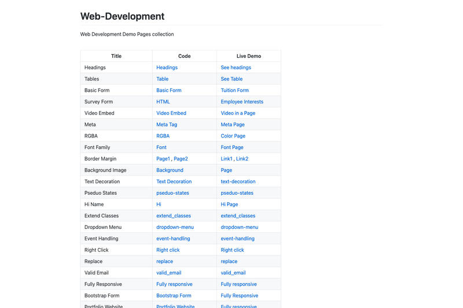Viewport: 463px width, 308px height.
Task: Visit live demo link in Fully Responsive row
Action: [x=238, y=284]
